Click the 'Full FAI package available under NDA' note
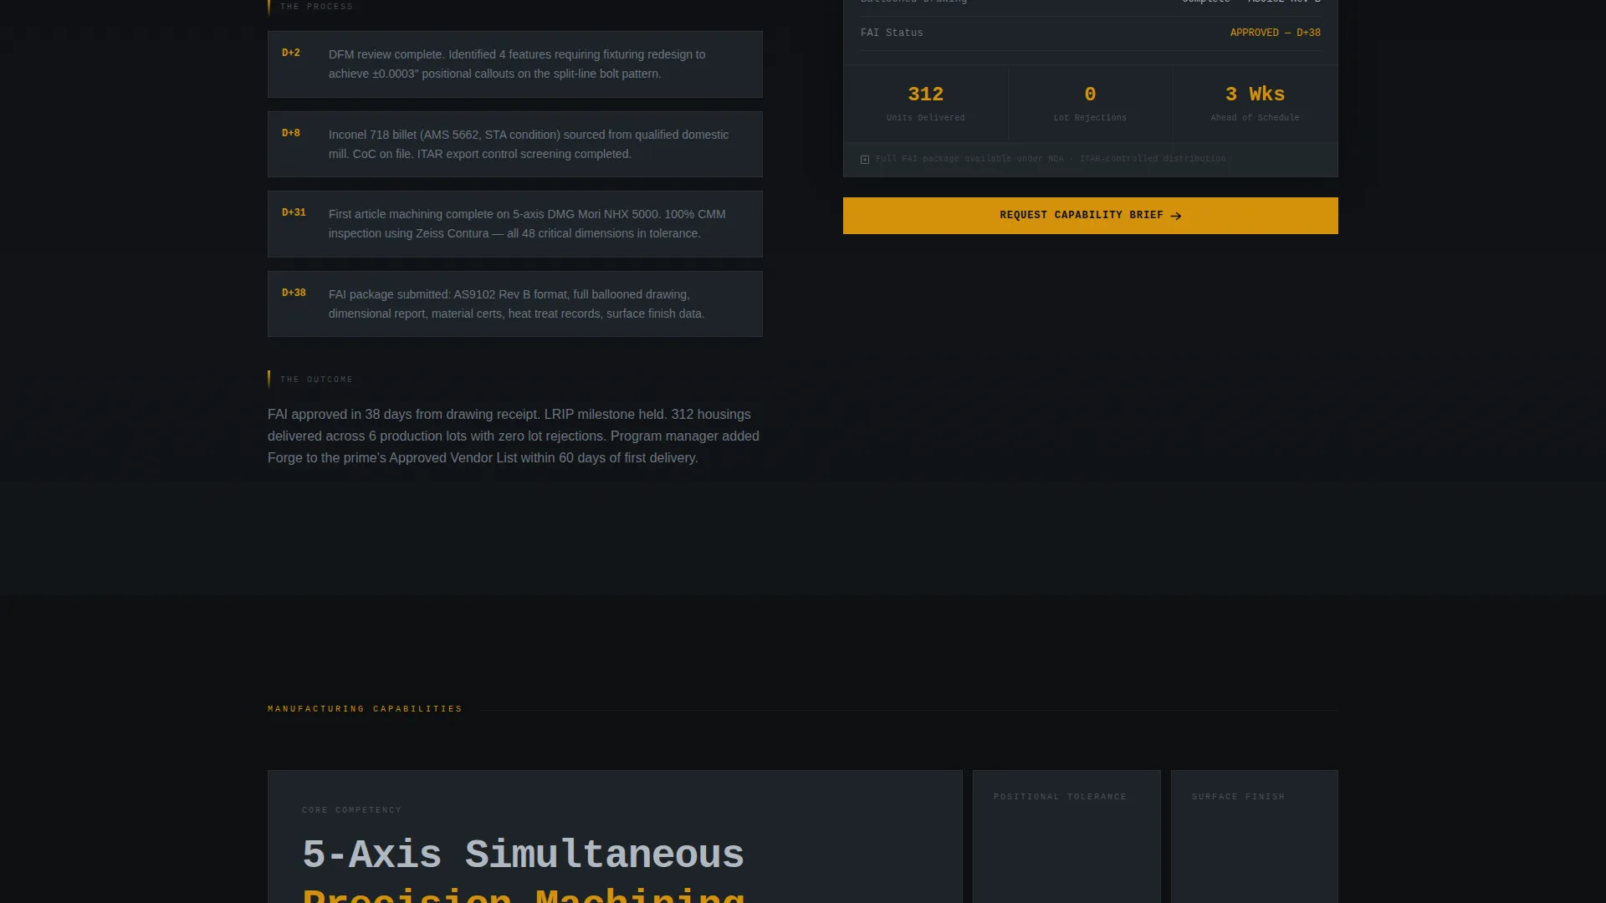The height and width of the screenshot is (903, 1606). (x=1050, y=159)
